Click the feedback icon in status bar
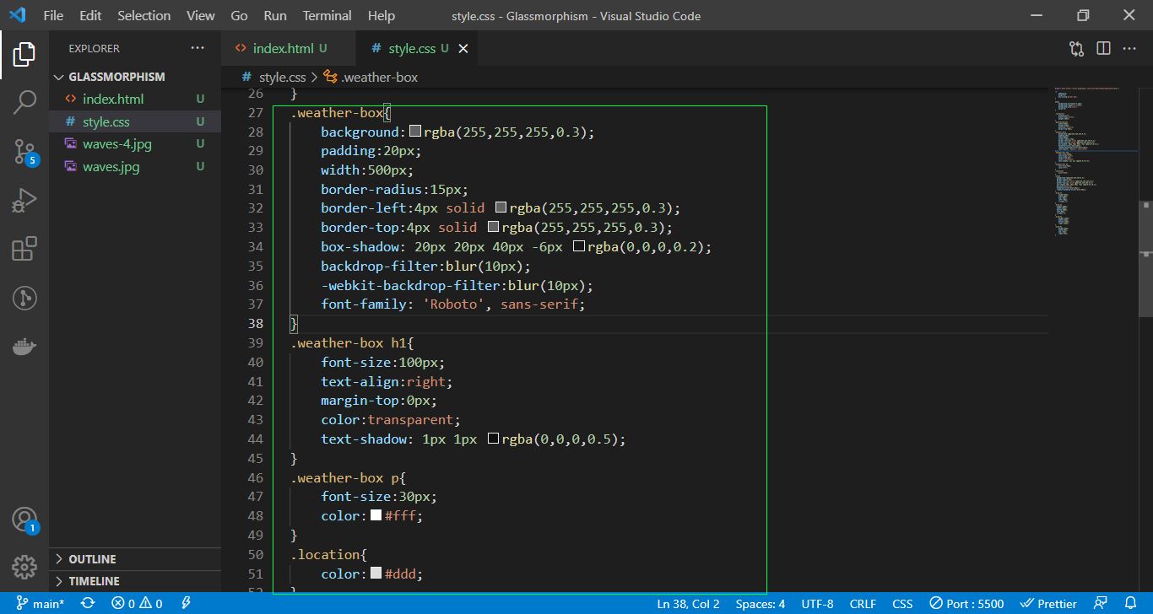The image size is (1153, 614). coord(1100,603)
